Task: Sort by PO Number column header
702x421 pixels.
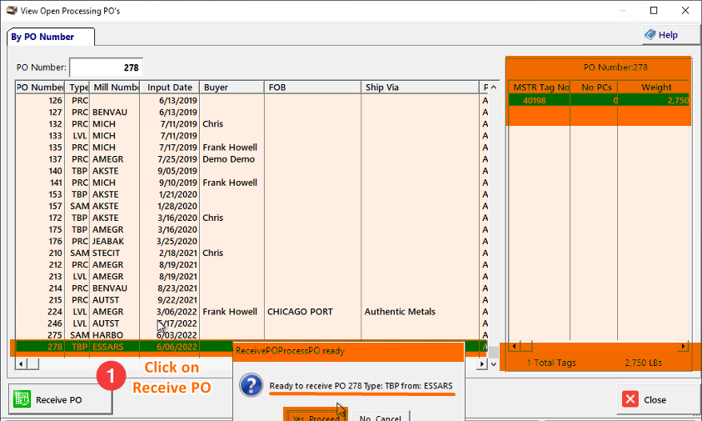Action: point(40,87)
